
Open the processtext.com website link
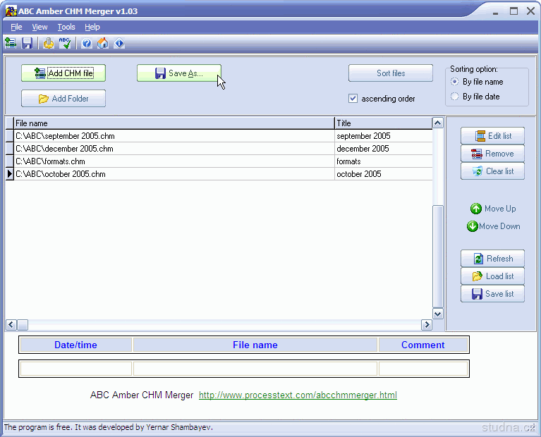click(298, 395)
